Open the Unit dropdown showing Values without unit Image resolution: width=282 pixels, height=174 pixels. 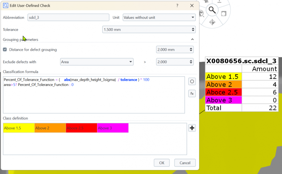[x=159, y=17]
